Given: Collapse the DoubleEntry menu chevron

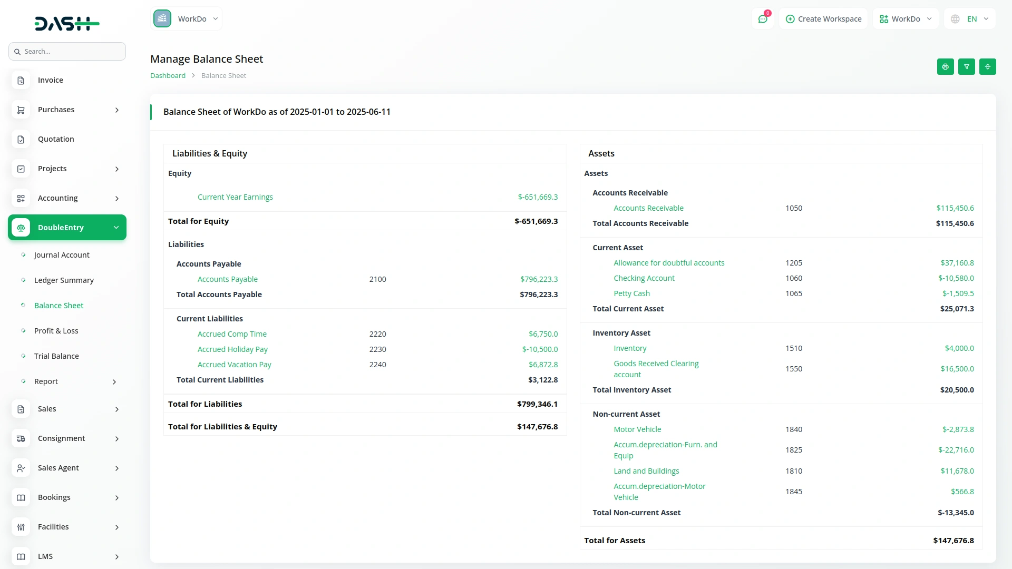Looking at the screenshot, I should [116, 228].
